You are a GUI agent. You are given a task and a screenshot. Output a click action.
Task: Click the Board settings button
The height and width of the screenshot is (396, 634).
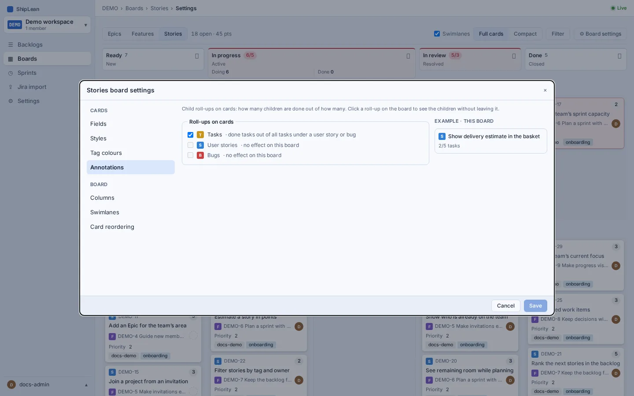(x=600, y=34)
